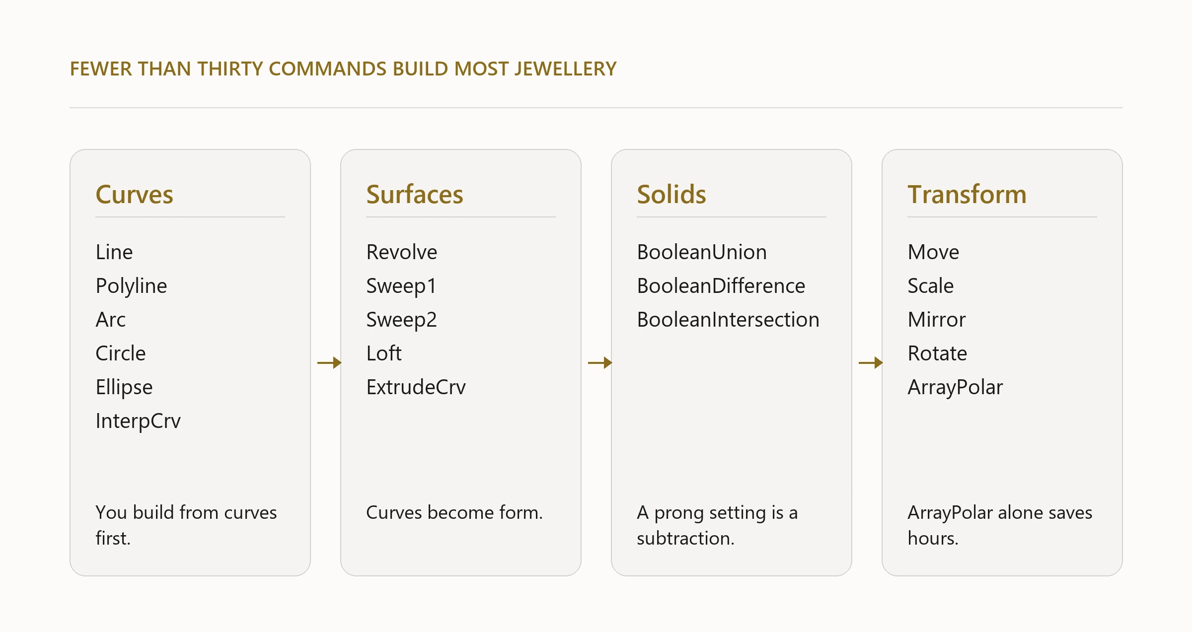Click the arrow between Solids and Transform
The width and height of the screenshot is (1192, 632).
(871, 363)
